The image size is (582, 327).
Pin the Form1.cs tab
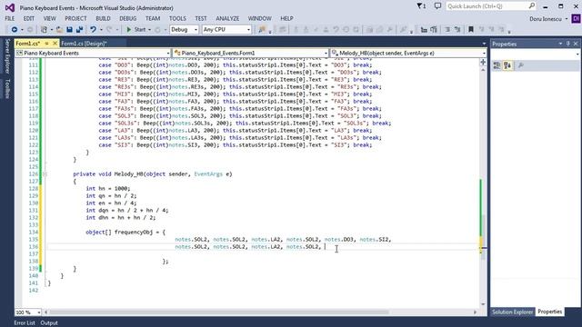coord(46,44)
